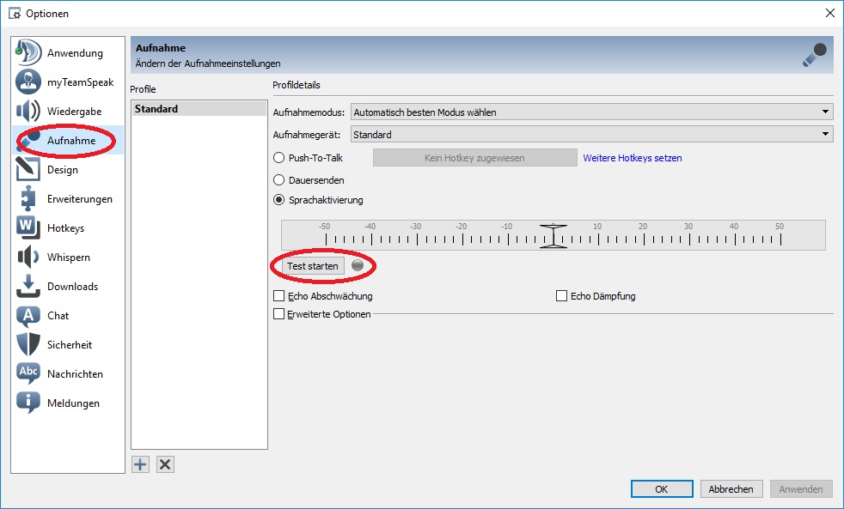Tick the Echo Dämpfung checkbox
This screenshot has height=509, width=844.
click(562, 296)
